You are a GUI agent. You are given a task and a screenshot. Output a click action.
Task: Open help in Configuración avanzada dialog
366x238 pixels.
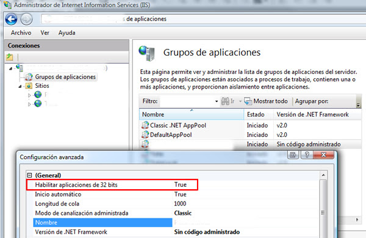tap(307, 155)
